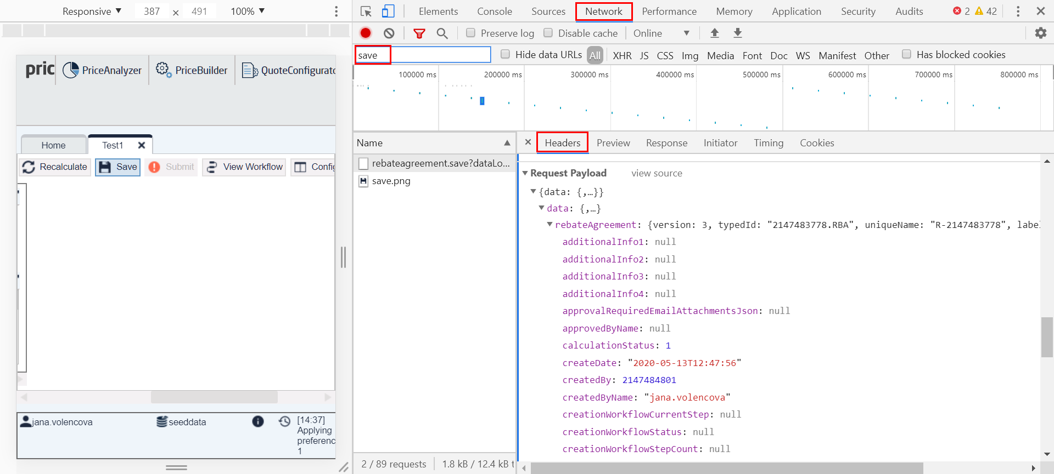
Task: Stop recording network log
Action: tap(366, 33)
